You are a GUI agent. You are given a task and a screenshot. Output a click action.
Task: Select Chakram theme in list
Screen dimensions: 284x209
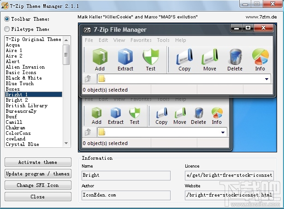34,128
